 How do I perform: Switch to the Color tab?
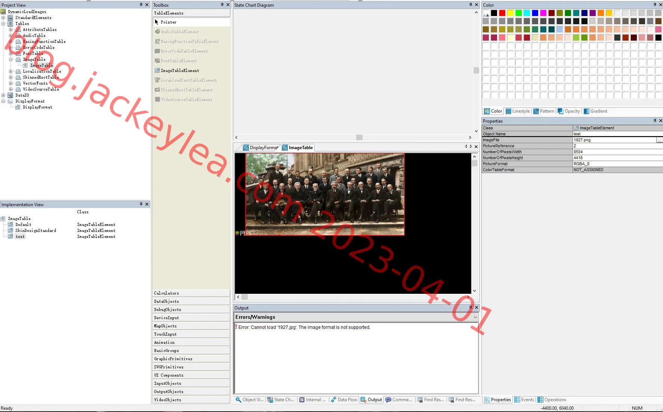[x=493, y=111]
